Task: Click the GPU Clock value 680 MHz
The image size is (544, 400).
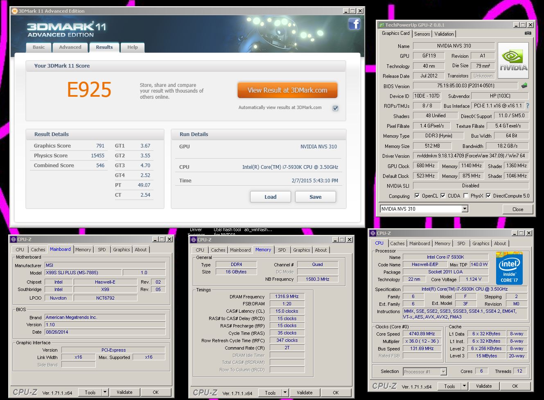Action: tap(425, 166)
